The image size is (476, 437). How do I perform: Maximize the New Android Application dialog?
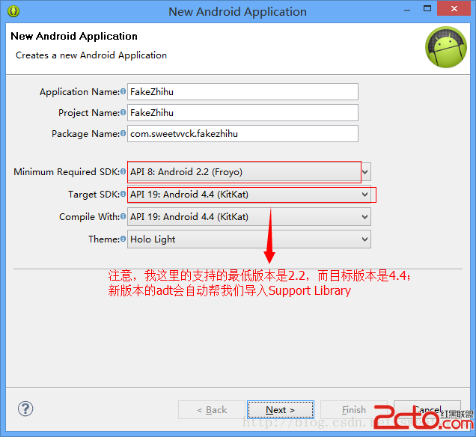(x=427, y=8)
